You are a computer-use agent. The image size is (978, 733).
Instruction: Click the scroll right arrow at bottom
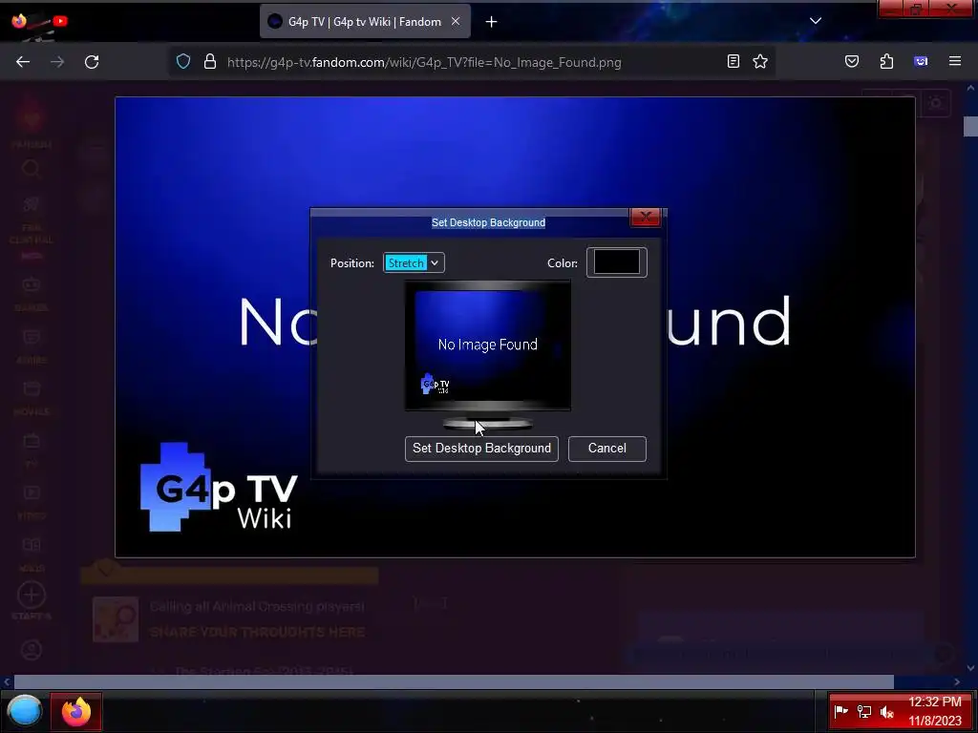[x=957, y=681]
